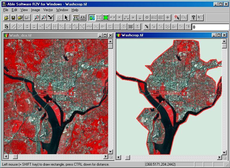The width and height of the screenshot is (230, 168).
Task: Click the open file folder icon
Action: 6,18
